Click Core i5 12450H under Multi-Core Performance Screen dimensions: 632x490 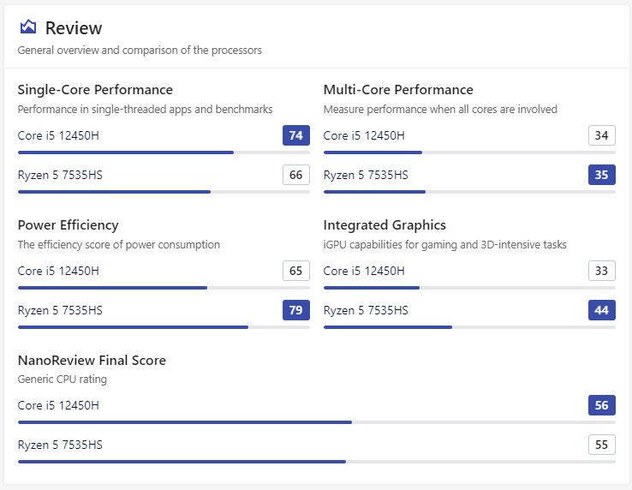(364, 135)
